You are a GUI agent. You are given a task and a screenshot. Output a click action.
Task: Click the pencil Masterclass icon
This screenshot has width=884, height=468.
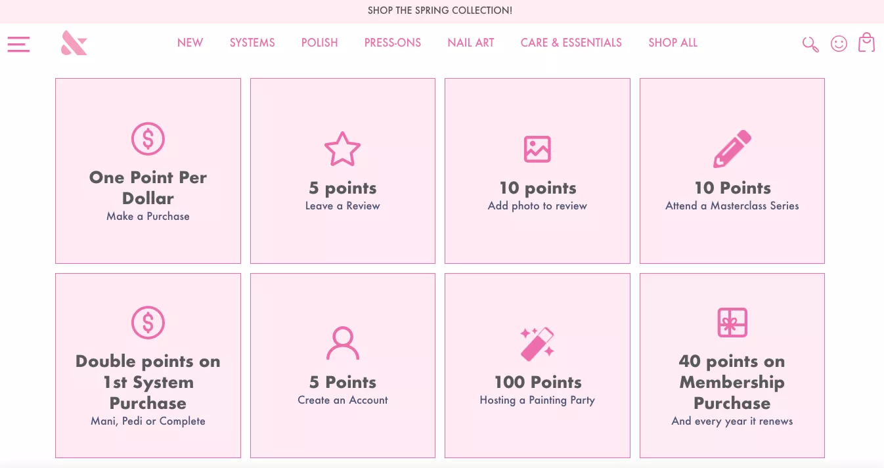click(x=732, y=149)
